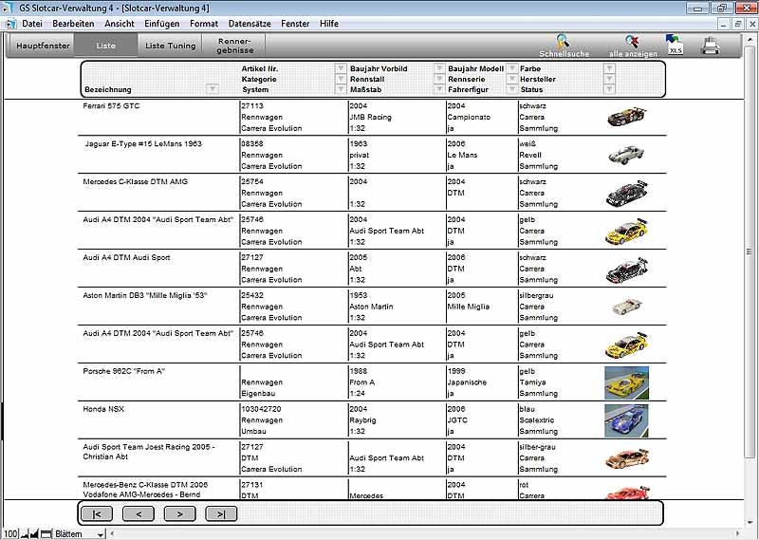The width and height of the screenshot is (759, 540).
Task: Jump to the first record
Action: pyautogui.click(x=97, y=513)
